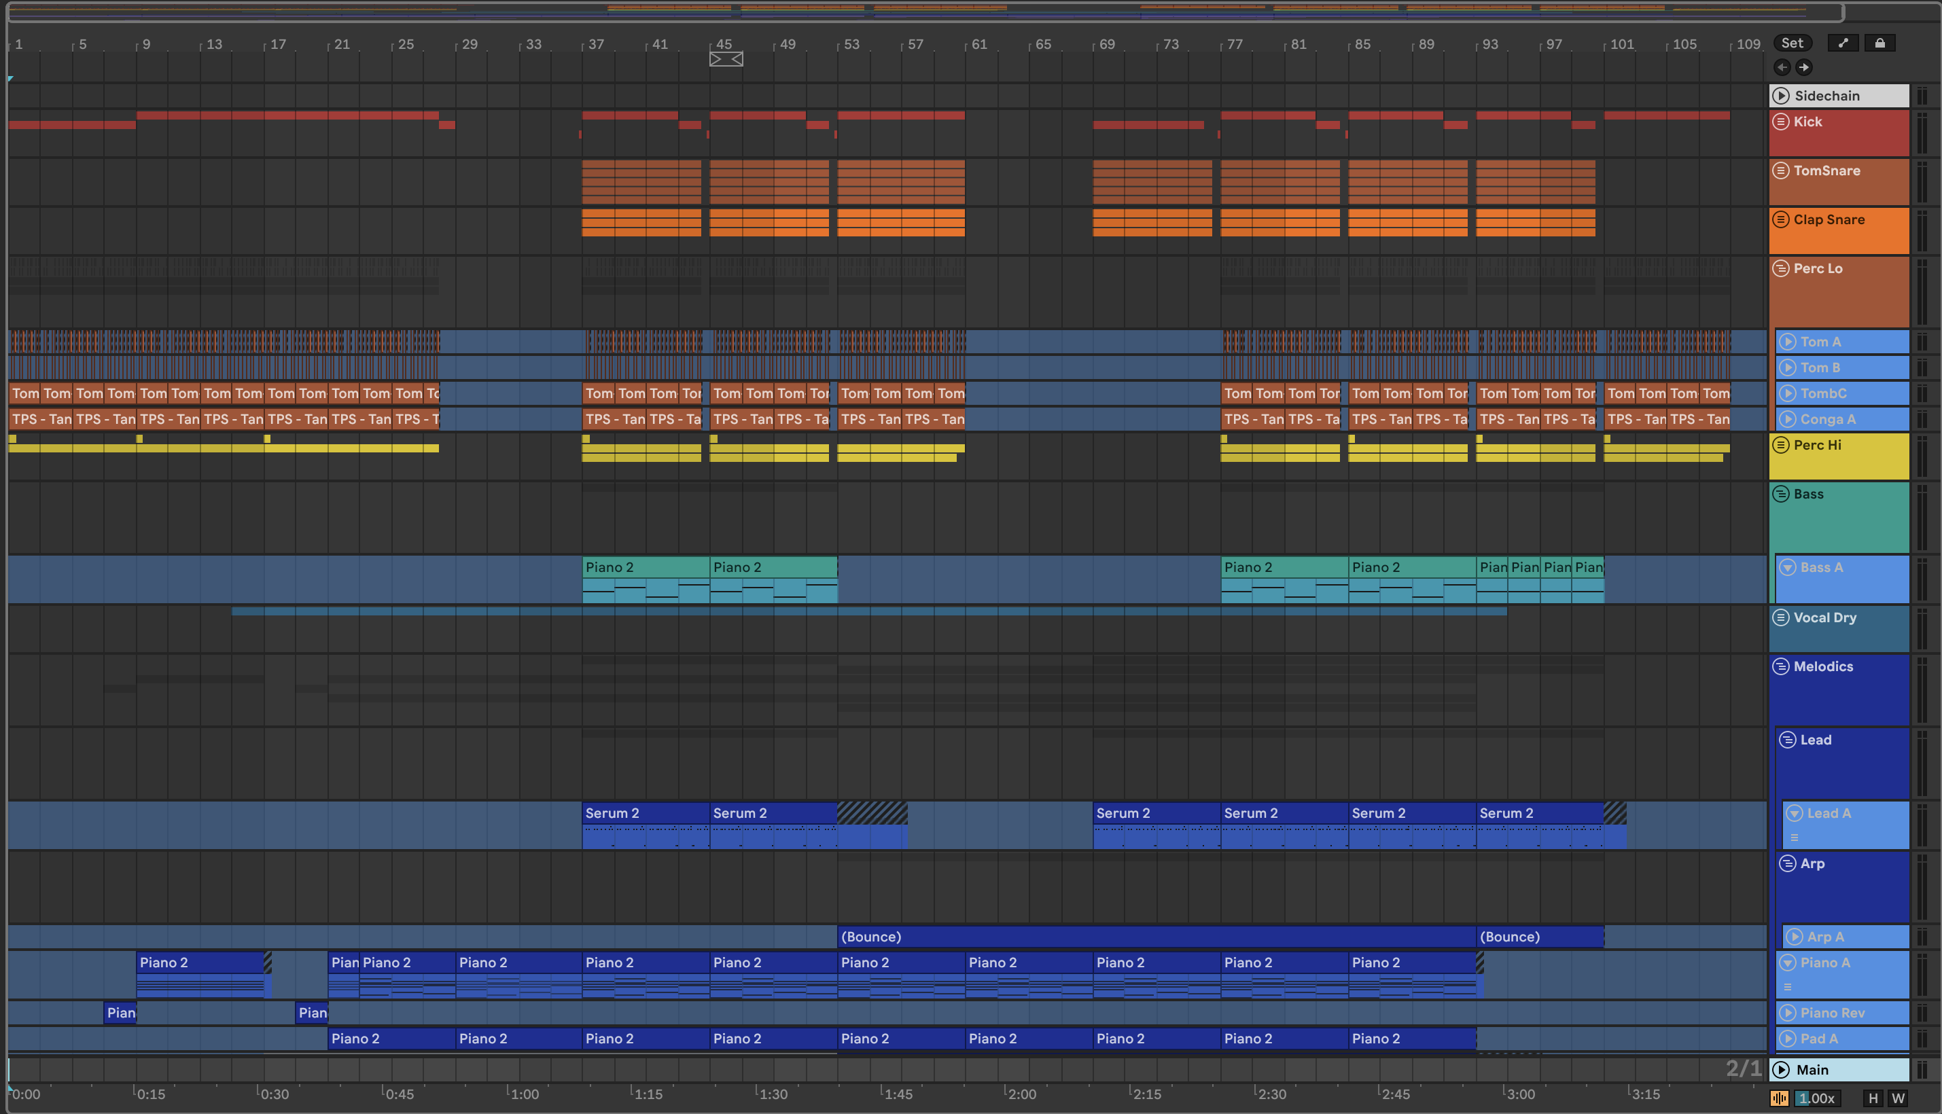
Task: Collapse the Perc Hi group
Action: coord(1780,446)
